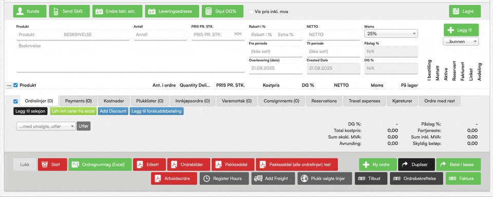This screenshot has width=493, height=197.
Task: Select the Kjøreturer tab
Action: tap(402, 101)
